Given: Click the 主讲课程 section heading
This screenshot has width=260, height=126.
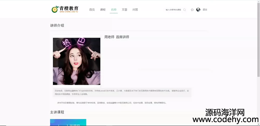Looking at the screenshot, I should tap(57, 112).
